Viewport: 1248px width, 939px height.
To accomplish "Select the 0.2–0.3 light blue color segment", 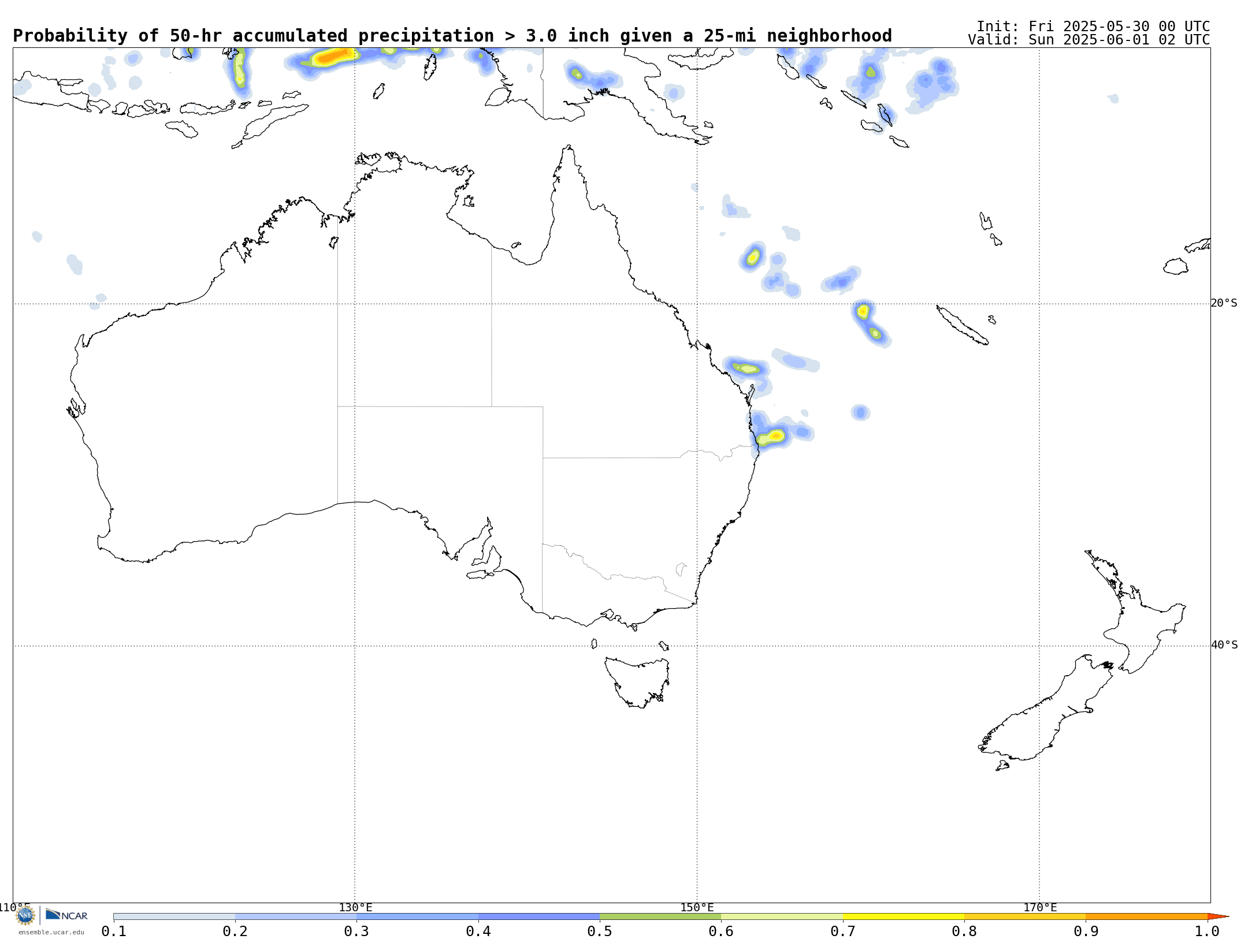I will tap(296, 916).
